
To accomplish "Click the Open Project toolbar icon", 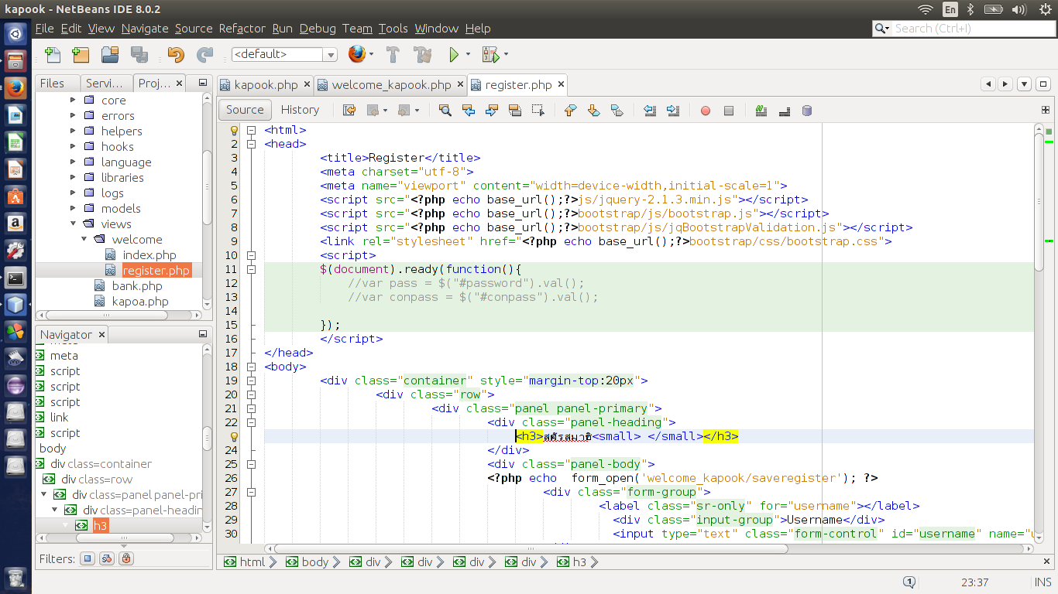I will click(110, 55).
